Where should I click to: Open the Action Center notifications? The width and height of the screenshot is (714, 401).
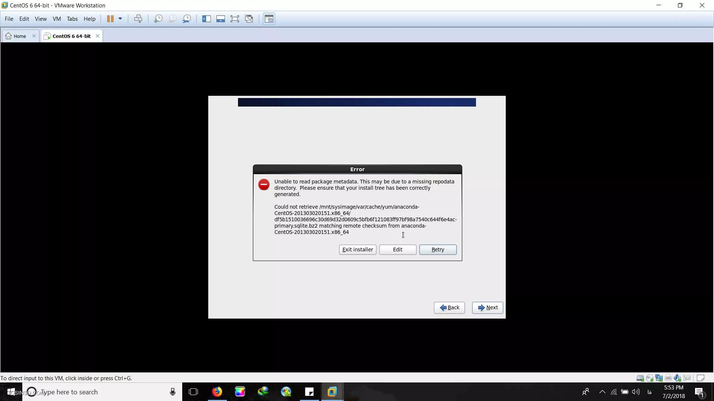coord(699,392)
